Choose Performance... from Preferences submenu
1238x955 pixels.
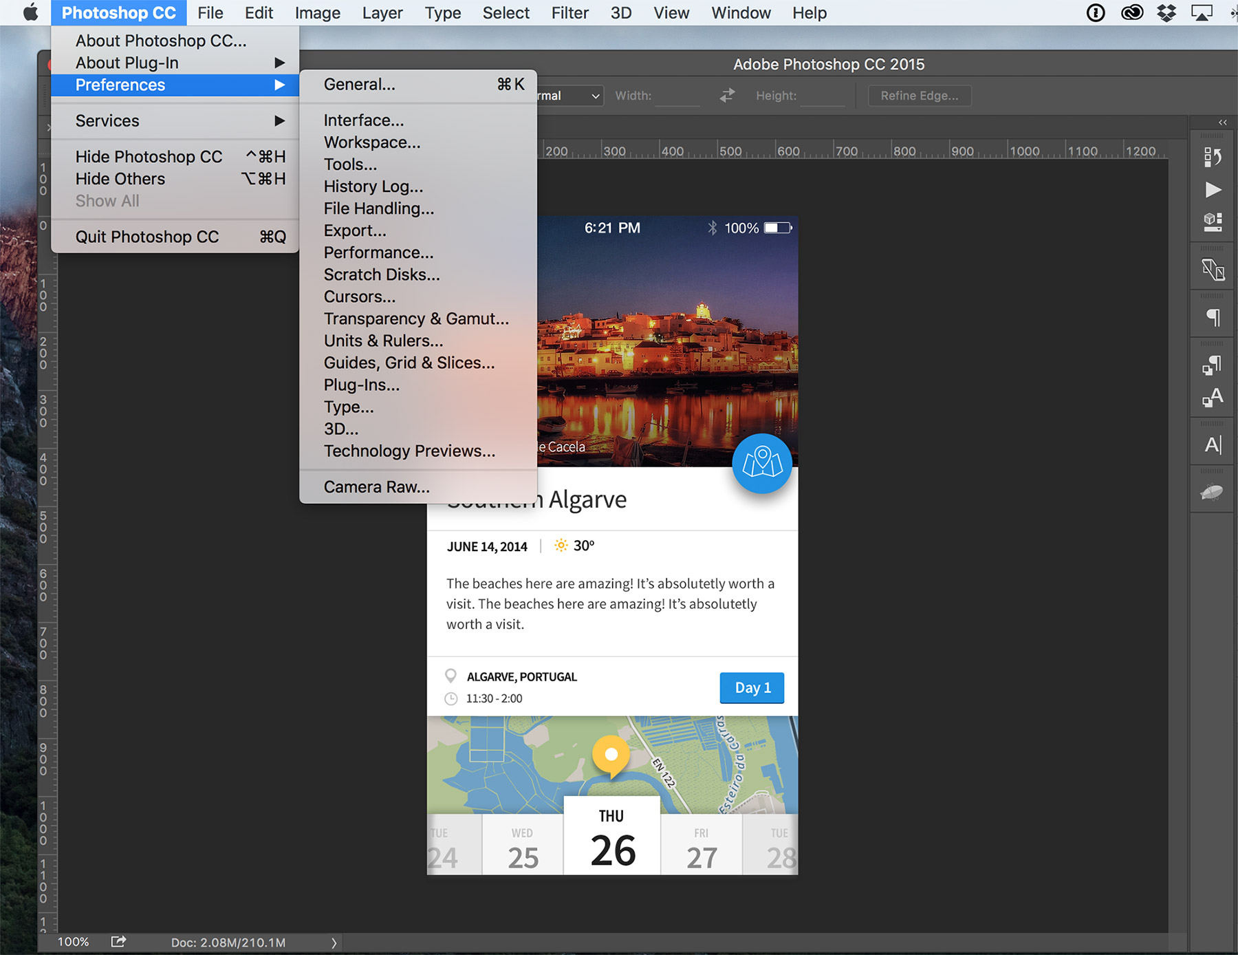click(378, 253)
